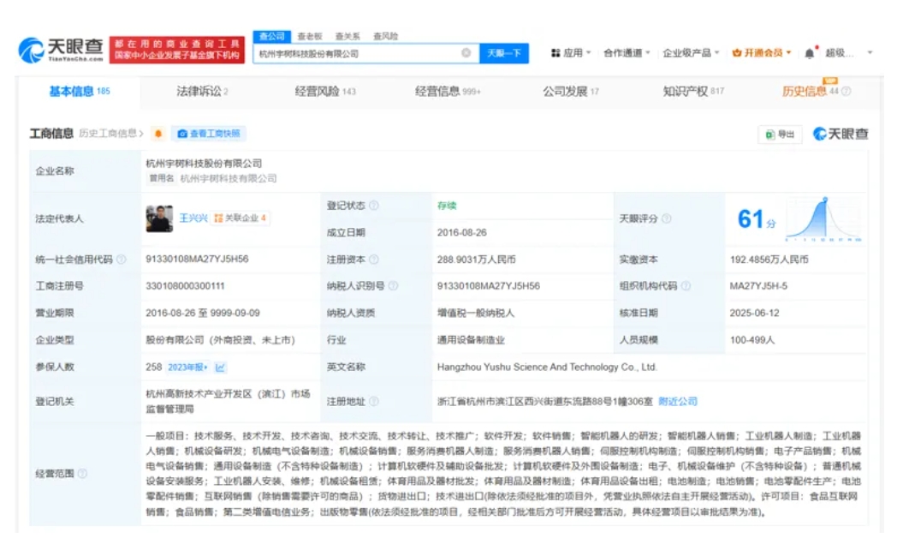This screenshot has width=897, height=550.
Task: Switch to 查风险 search tab
Action: click(385, 36)
